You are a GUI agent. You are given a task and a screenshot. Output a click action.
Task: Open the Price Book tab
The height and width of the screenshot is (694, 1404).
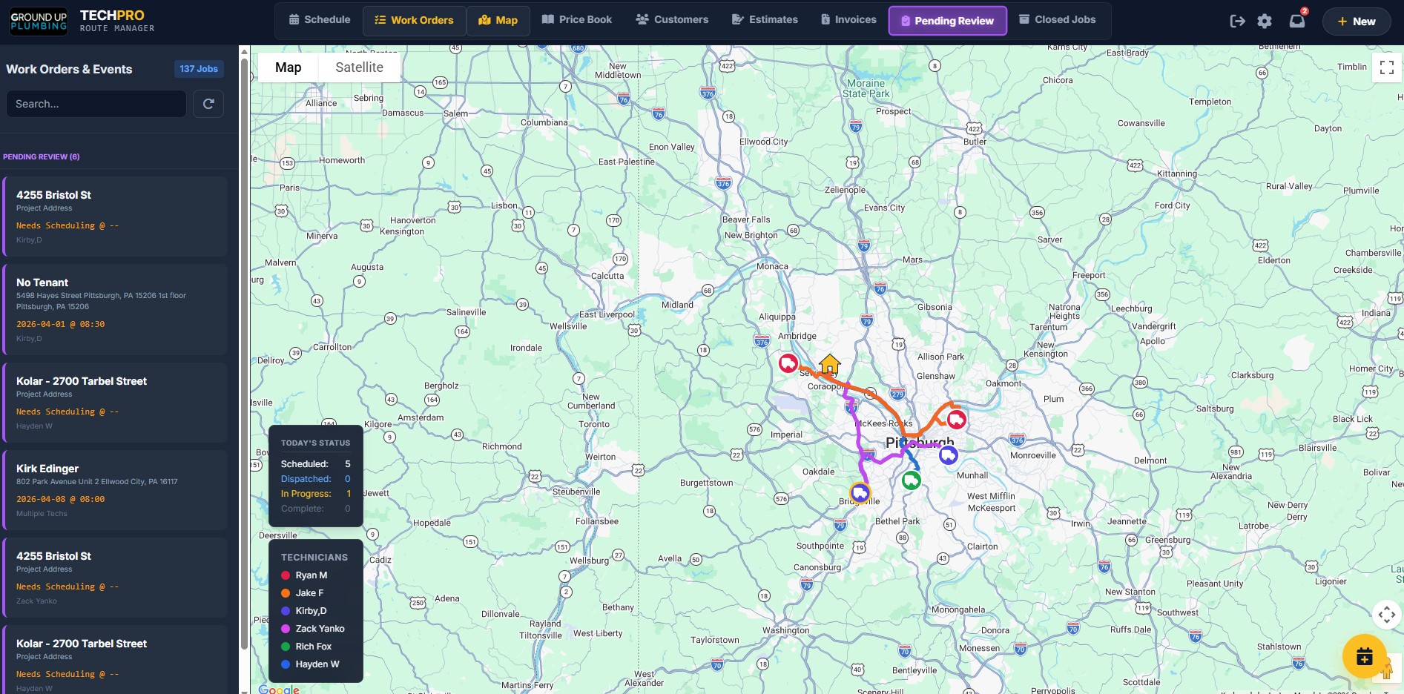click(x=577, y=20)
